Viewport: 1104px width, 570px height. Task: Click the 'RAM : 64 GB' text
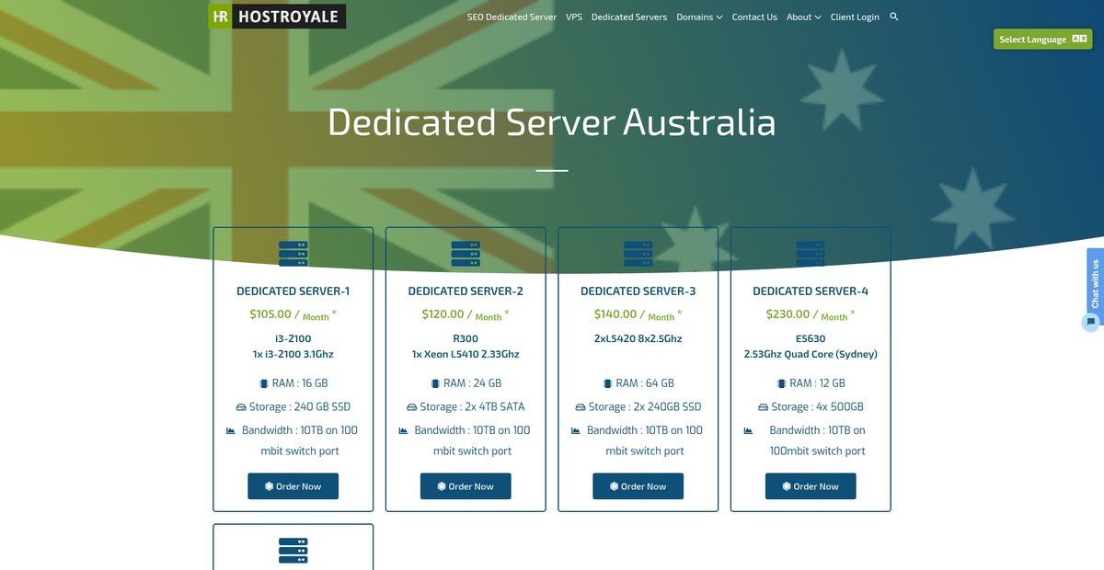[645, 383]
